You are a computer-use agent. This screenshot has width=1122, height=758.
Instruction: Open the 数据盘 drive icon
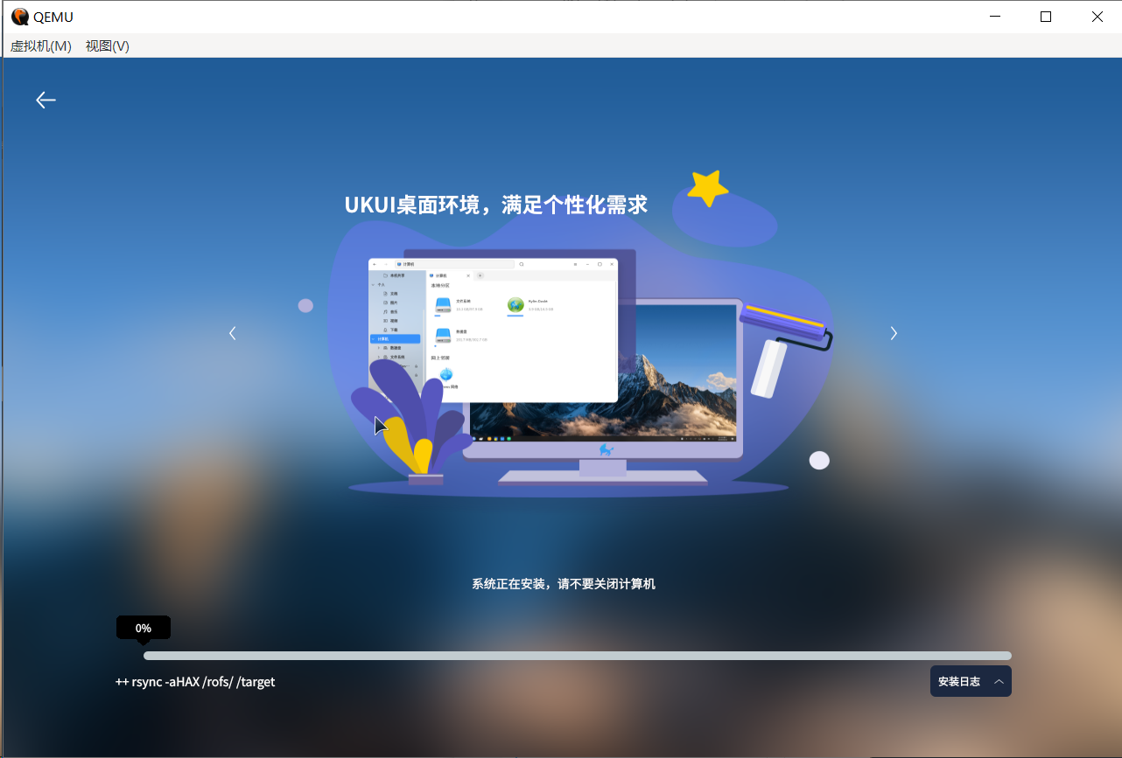tap(444, 335)
